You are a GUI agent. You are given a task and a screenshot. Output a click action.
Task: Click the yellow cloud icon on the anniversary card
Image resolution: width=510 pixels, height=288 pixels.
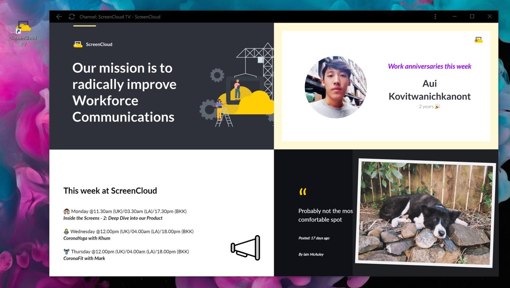coord(479,39)
